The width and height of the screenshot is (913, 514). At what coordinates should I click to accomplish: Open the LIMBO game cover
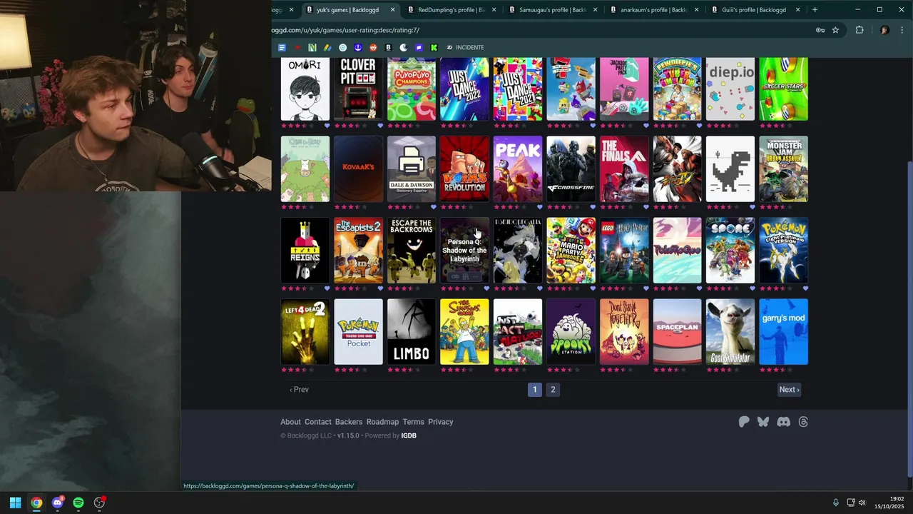pos(412,332)
